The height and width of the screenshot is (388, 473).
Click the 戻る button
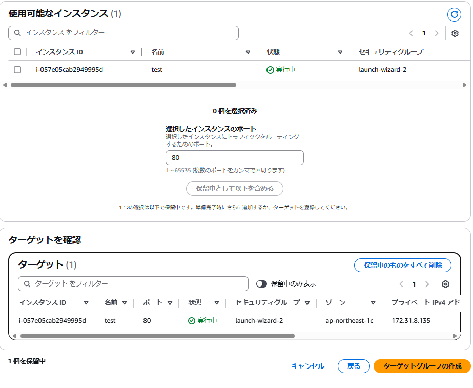(x=354, y=366)
